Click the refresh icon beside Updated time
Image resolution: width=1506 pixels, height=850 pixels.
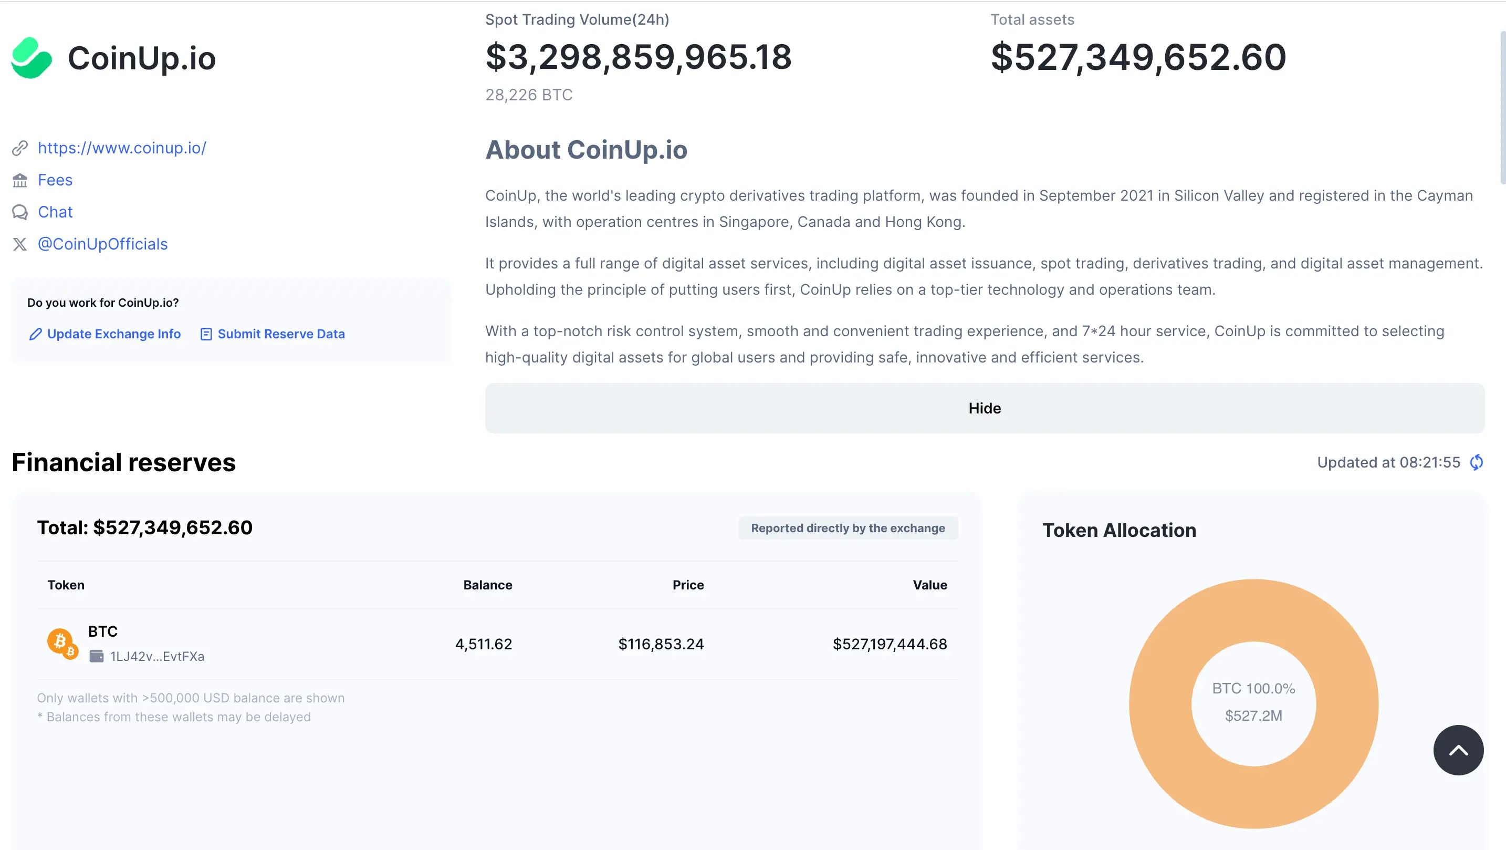click(1476, 462)
